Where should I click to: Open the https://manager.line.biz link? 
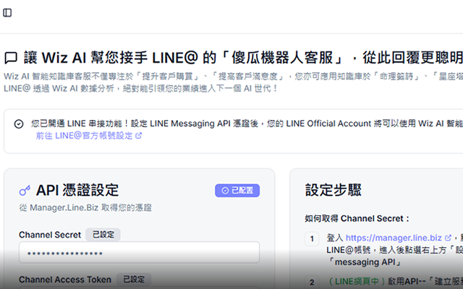(394, 237)
